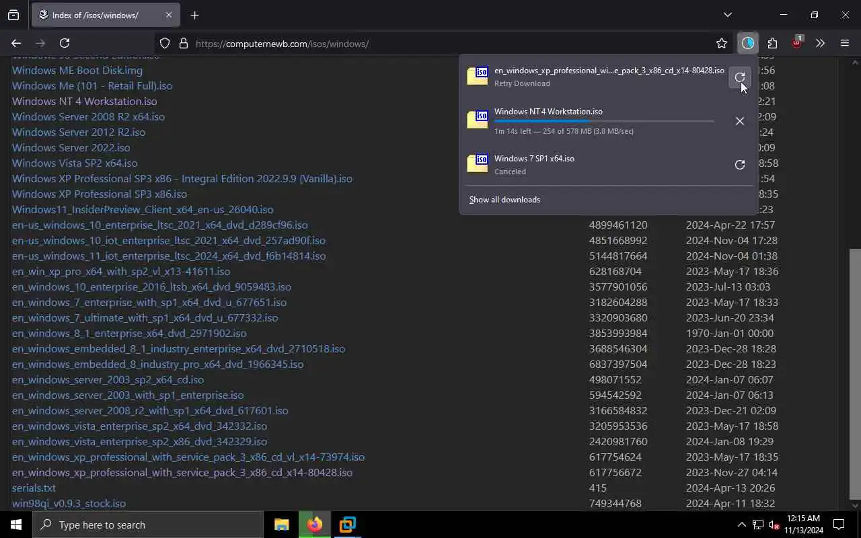Viewport: 861px width, 538px height.
Task: Download en_windows_7_ultimate_with_sp1 ISO
Action: coord(145,317)
